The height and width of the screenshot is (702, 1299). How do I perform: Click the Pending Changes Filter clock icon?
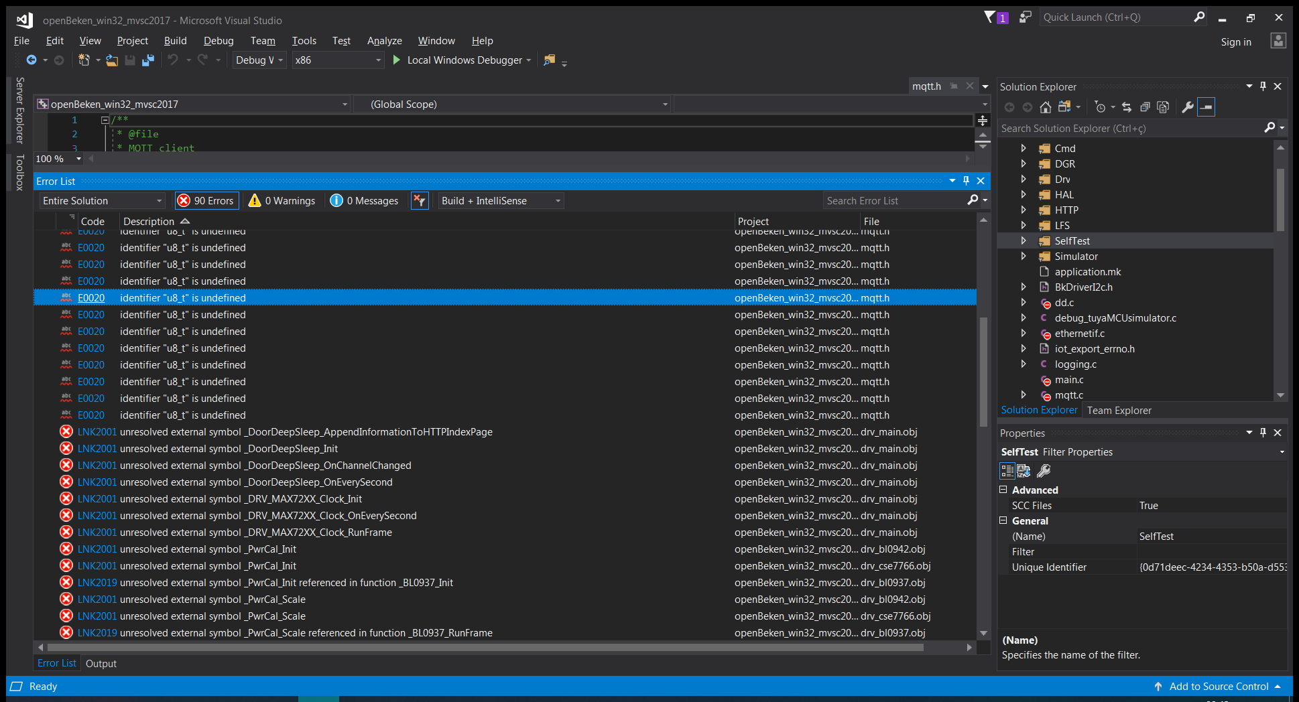click(1100, 107)
